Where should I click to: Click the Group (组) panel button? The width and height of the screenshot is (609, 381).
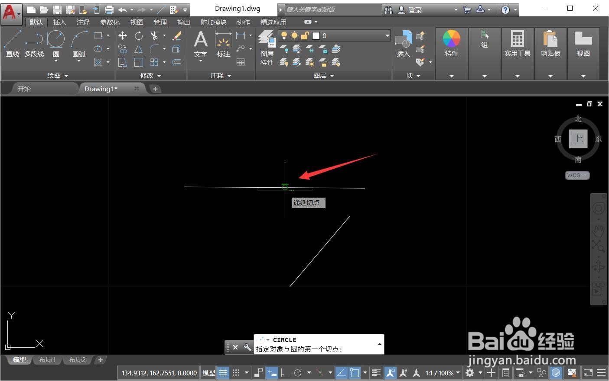click(x=485, y=39)
